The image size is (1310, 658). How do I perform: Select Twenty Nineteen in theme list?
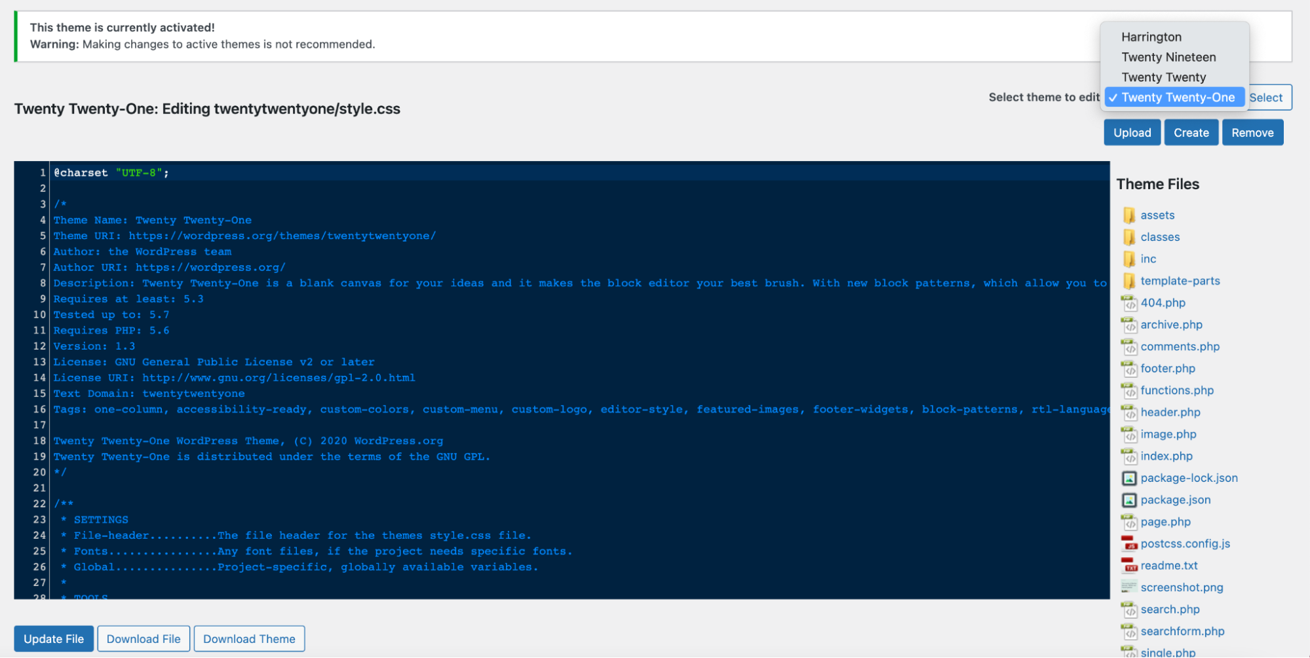[x=1168, y=58]
